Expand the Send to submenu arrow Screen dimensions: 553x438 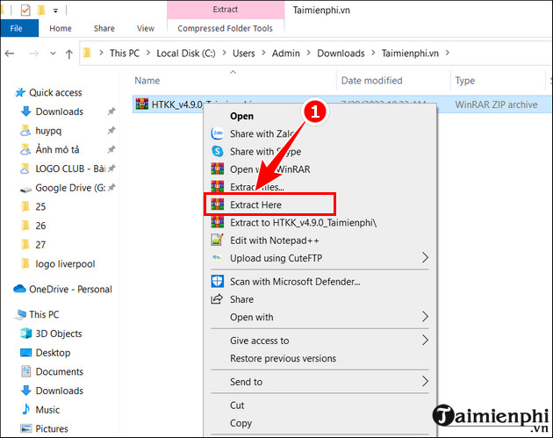pyautogui.click(x=425, y=382)
